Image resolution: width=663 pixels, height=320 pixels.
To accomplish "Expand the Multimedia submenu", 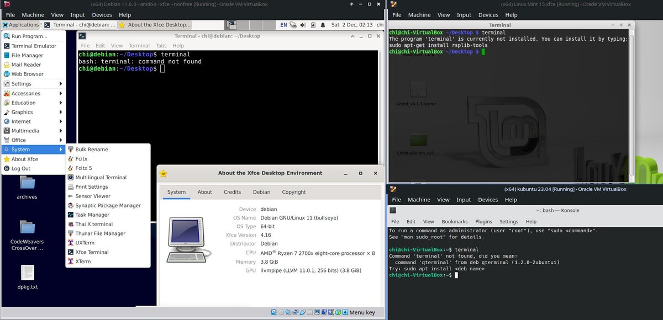I will click(34, 131).
